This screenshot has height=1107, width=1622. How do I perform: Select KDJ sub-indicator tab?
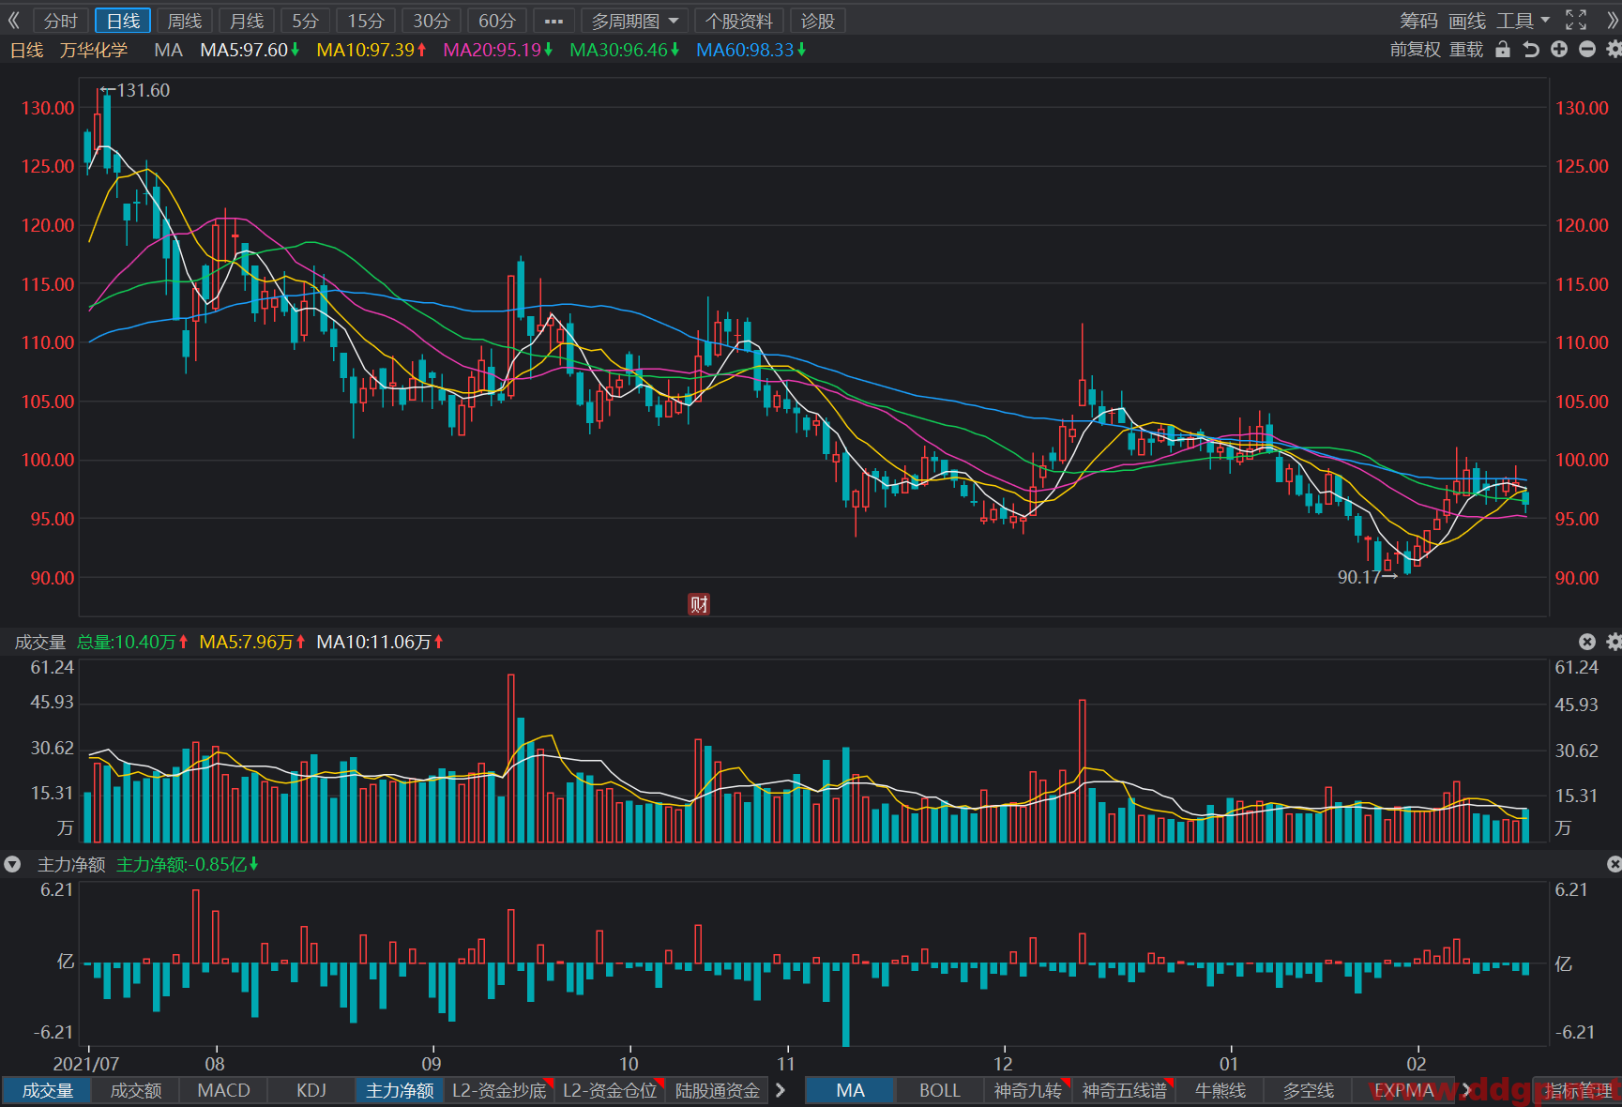coord(311,1090)
